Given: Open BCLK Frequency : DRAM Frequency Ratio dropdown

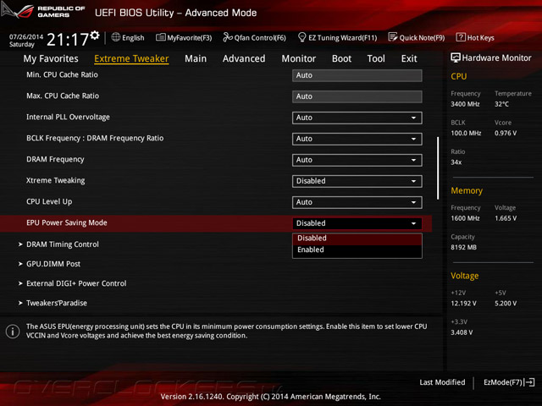Looking at the screenshot, I should [x=357, y=139].
